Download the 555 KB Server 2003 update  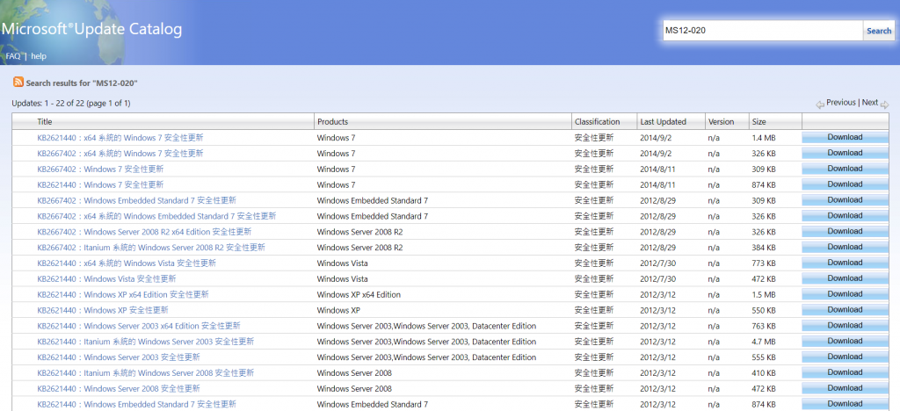(x=845, y=357)
